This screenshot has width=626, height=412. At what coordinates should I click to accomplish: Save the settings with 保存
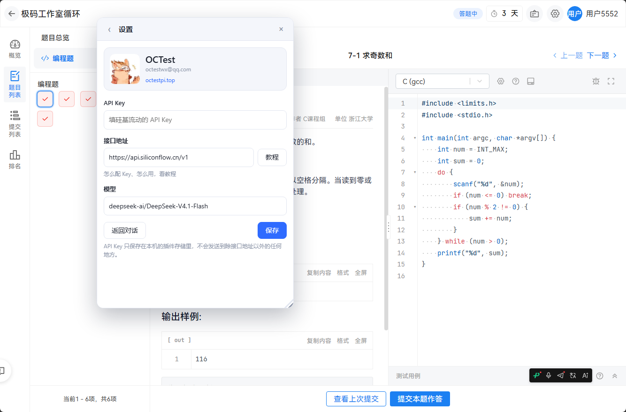272,230
